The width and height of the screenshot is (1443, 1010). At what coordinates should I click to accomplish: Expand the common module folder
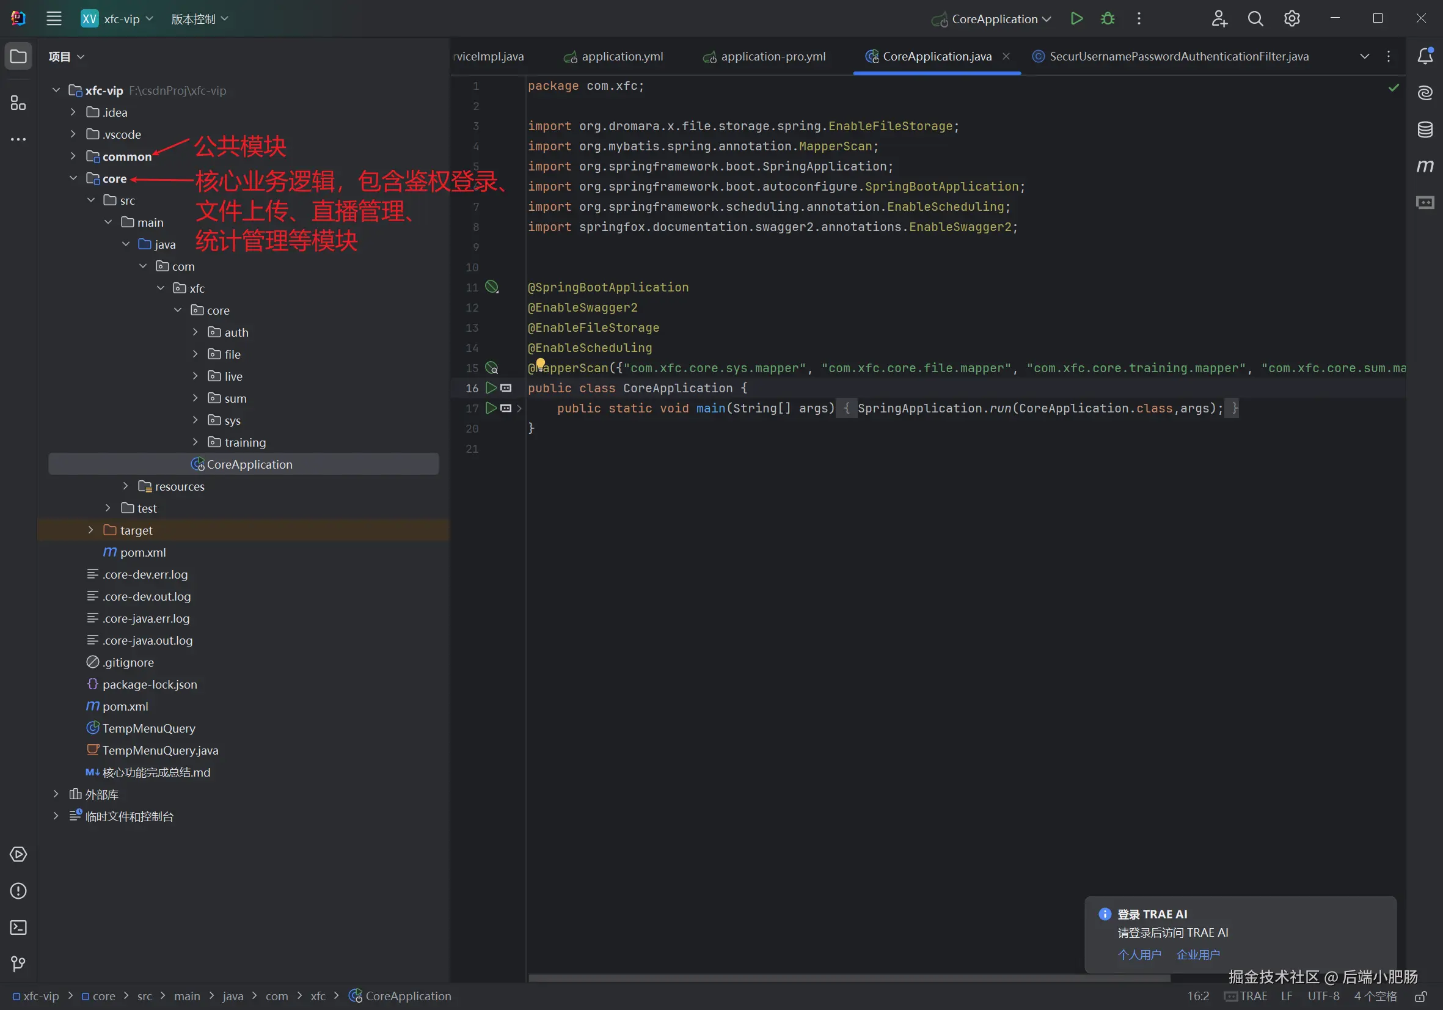[73, 156]
